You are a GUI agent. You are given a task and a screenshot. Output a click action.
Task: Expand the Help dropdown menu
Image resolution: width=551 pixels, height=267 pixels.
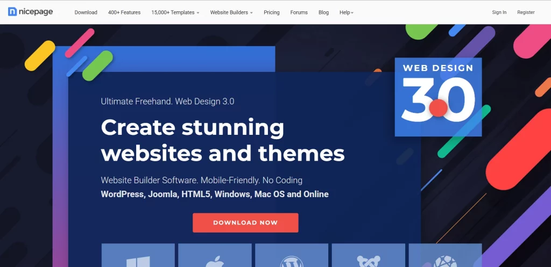[347, 12]
